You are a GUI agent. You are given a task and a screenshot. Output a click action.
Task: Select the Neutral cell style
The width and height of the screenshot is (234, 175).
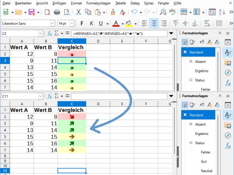pyautogui.click(x=207, y=171)
